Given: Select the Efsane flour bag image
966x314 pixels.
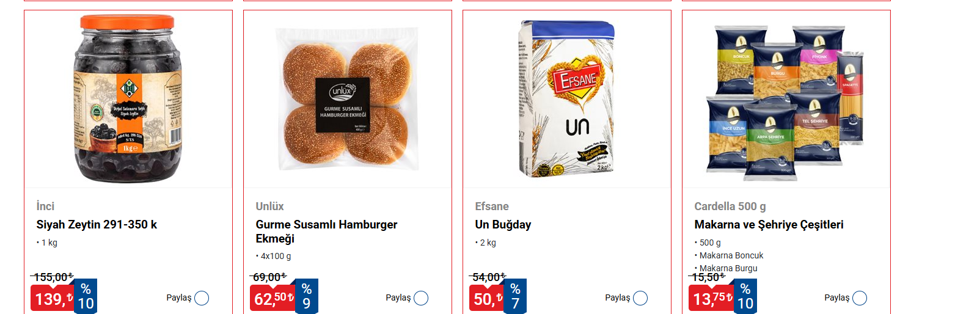Looking at the screenshot, I should click(x=566, y=99).
